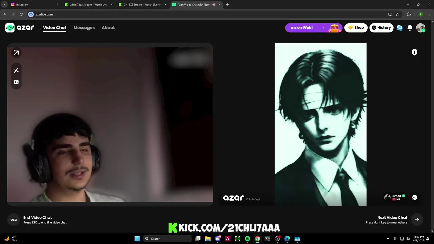The height and width of the screenshot is (244, 434).
Task: Open the profile avatar menu
Action: tap(420, 28)
